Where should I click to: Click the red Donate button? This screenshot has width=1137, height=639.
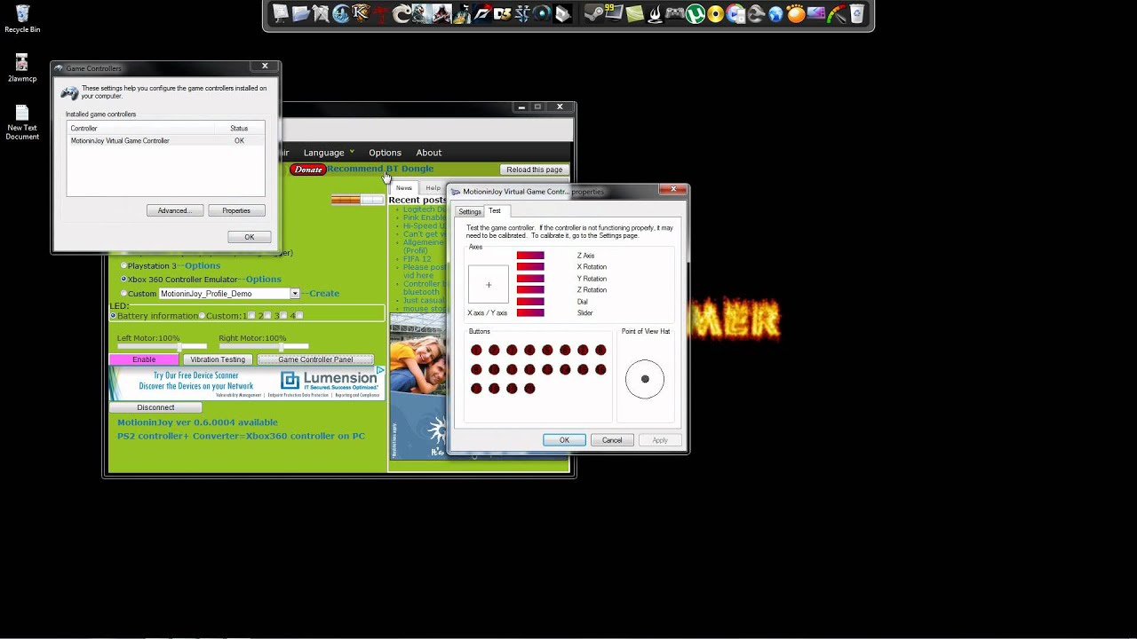coord(308,170)
